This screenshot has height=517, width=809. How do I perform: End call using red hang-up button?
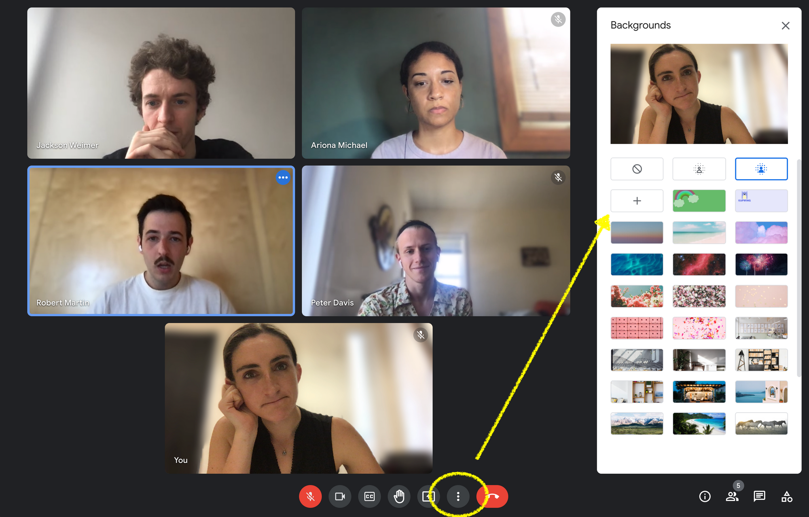click(492, 496)
